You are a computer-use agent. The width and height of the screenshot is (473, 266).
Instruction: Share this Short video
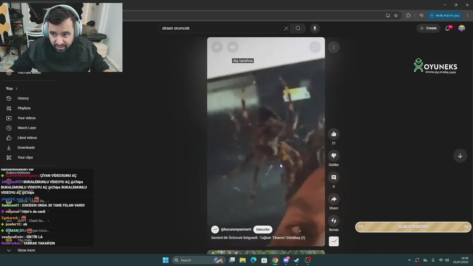tap(334, 199)
